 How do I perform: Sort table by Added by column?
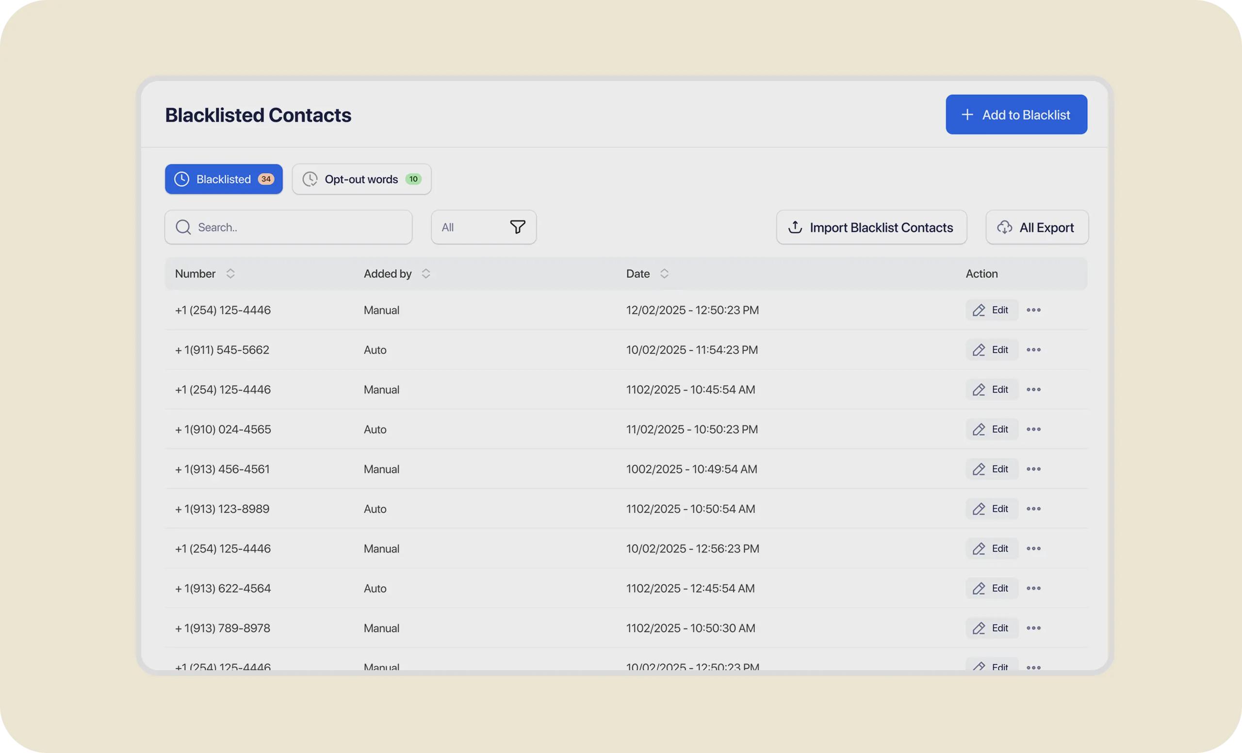[x=425, y=274]
